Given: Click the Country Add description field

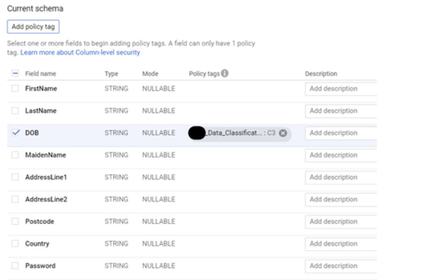Looking at the screenshot, I should 341,244.
